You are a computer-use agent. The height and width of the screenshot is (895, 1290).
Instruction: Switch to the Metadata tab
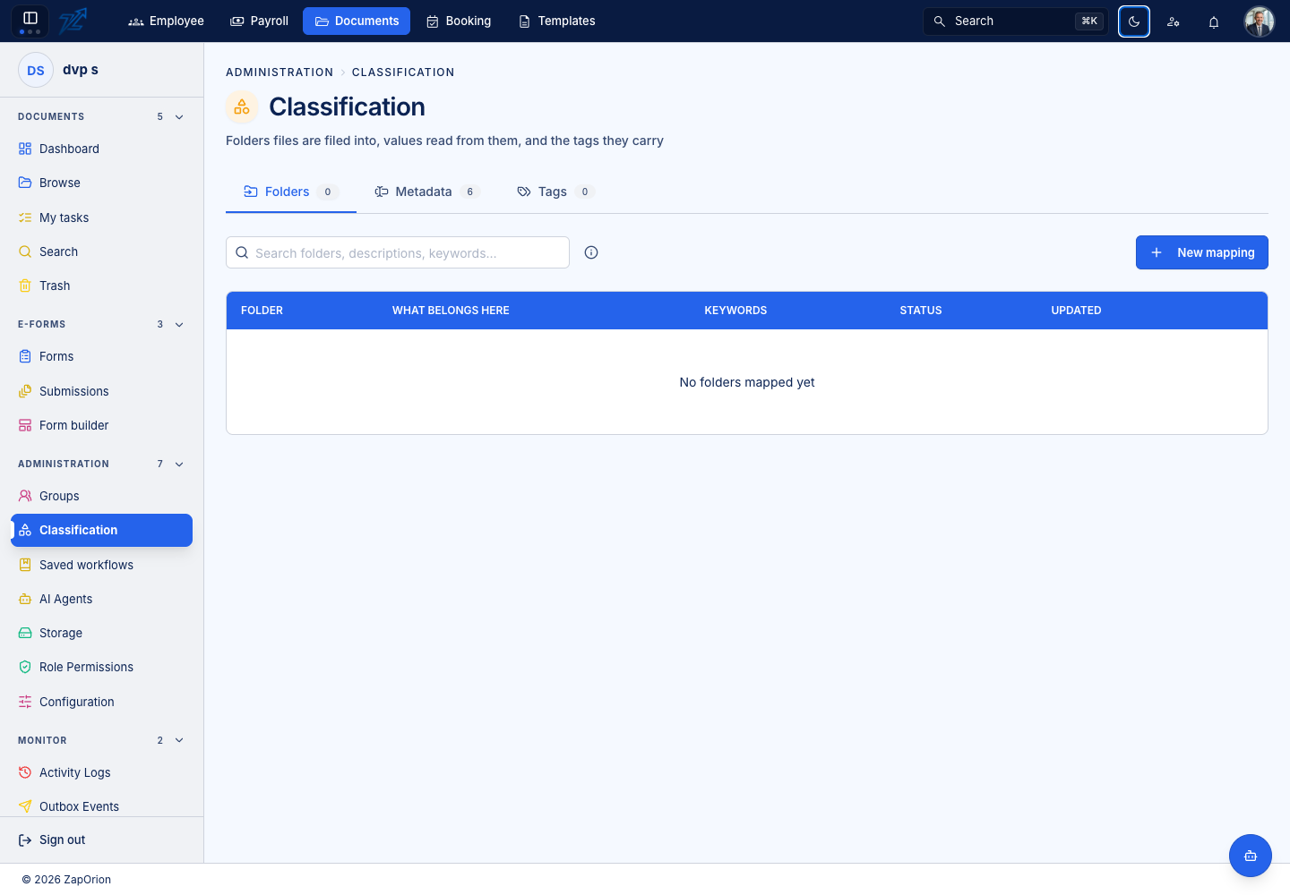(x=427, y=192)
